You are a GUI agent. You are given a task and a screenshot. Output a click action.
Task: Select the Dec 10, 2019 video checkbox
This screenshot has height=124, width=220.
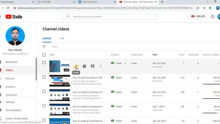point(44,91)
